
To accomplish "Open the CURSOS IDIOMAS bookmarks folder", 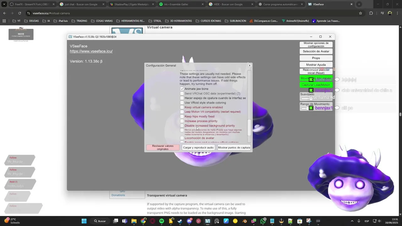I will (208, 21).
